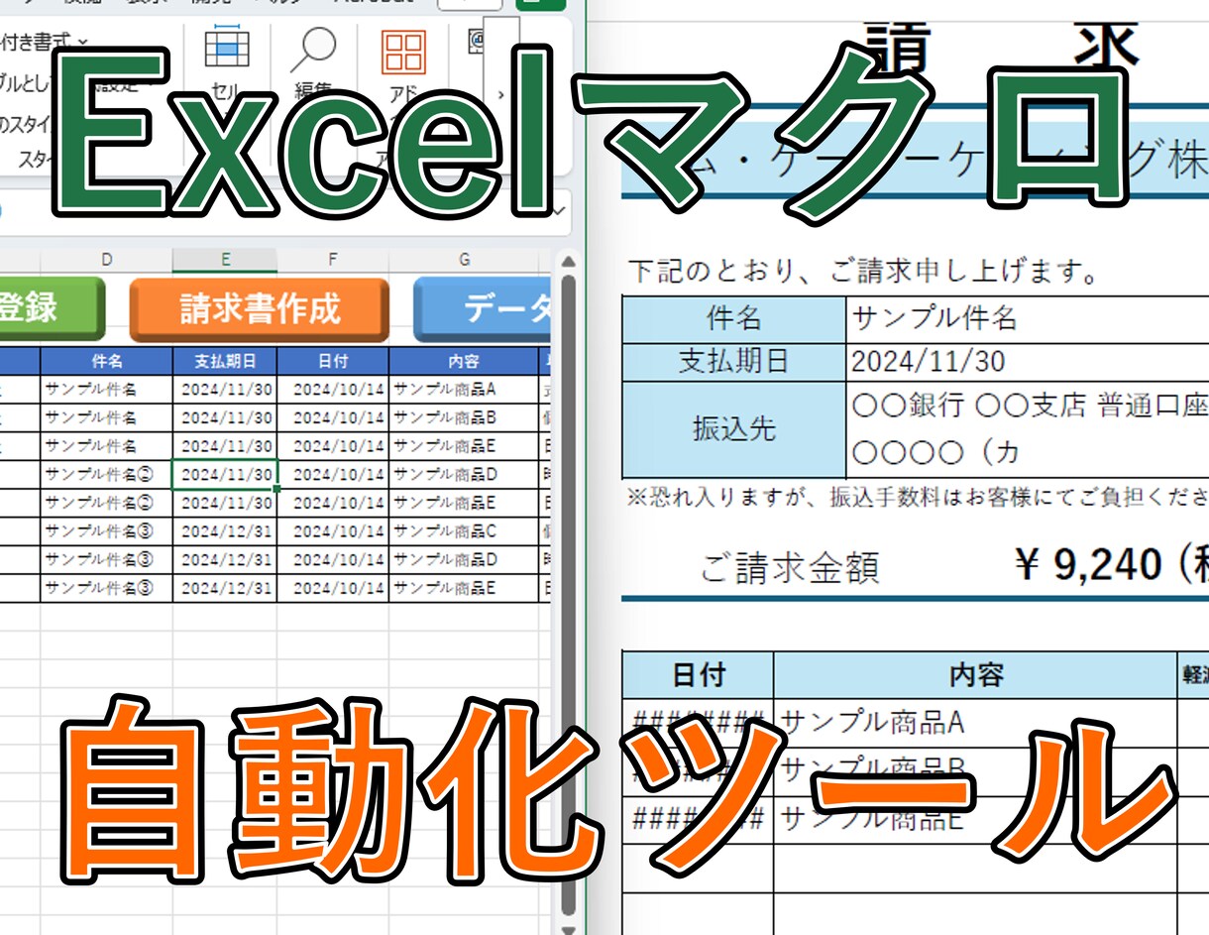Select 2024/12/31 in the サンプル商品C row
1209x935 pixels.
point(225,531)
